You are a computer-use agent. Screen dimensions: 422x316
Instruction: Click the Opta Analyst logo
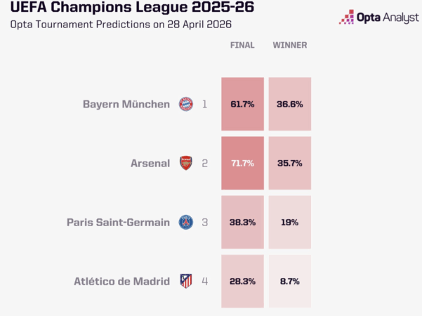pyautogui.click(x=376, y=17)
